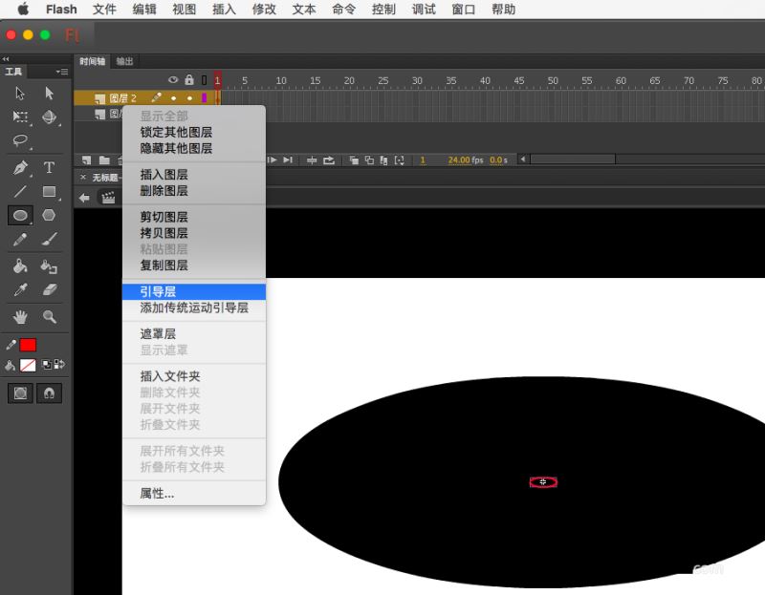Toggle the loop playback button
Image resolution: width=765 pixels, height=595 pixels.
click(329, 160)
